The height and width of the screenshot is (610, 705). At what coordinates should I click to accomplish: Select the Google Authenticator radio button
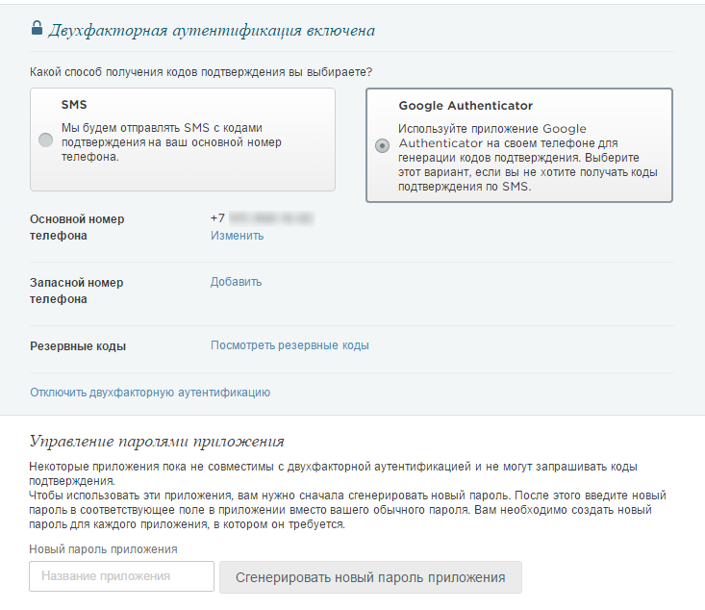(382, 145)
